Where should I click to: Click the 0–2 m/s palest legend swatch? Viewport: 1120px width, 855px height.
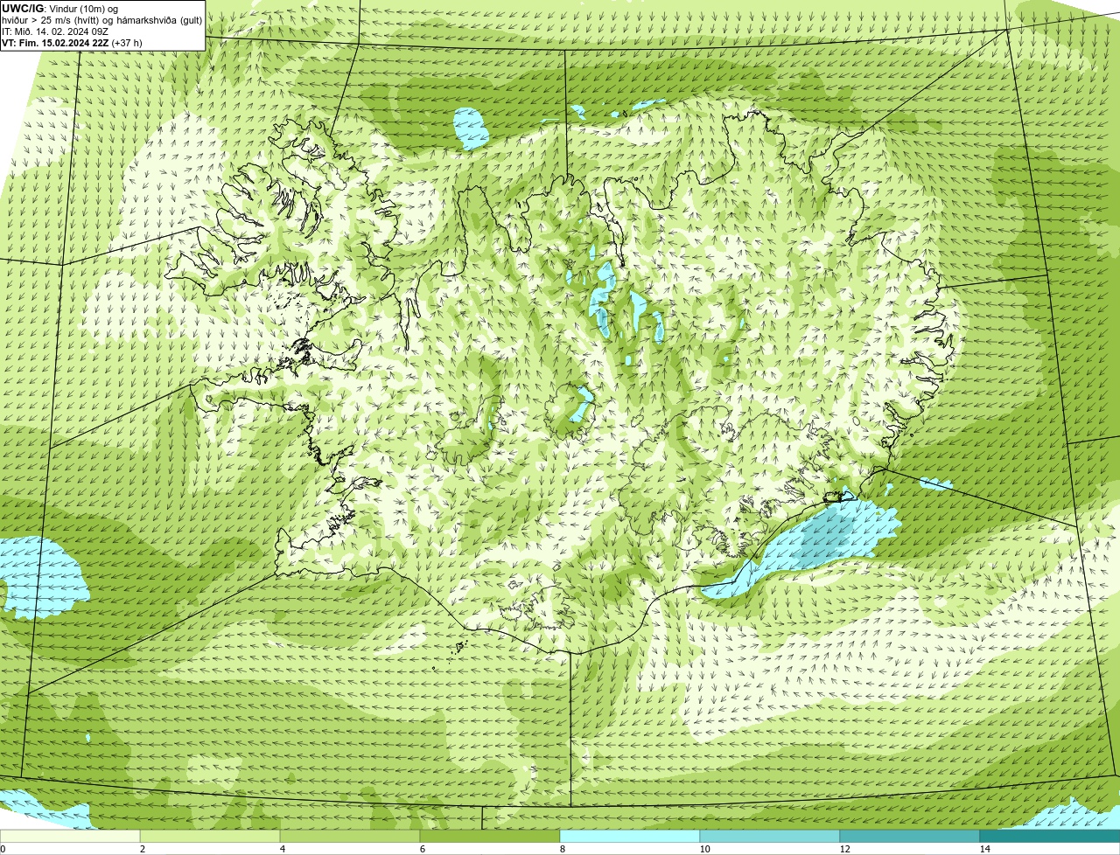(70, 836)
